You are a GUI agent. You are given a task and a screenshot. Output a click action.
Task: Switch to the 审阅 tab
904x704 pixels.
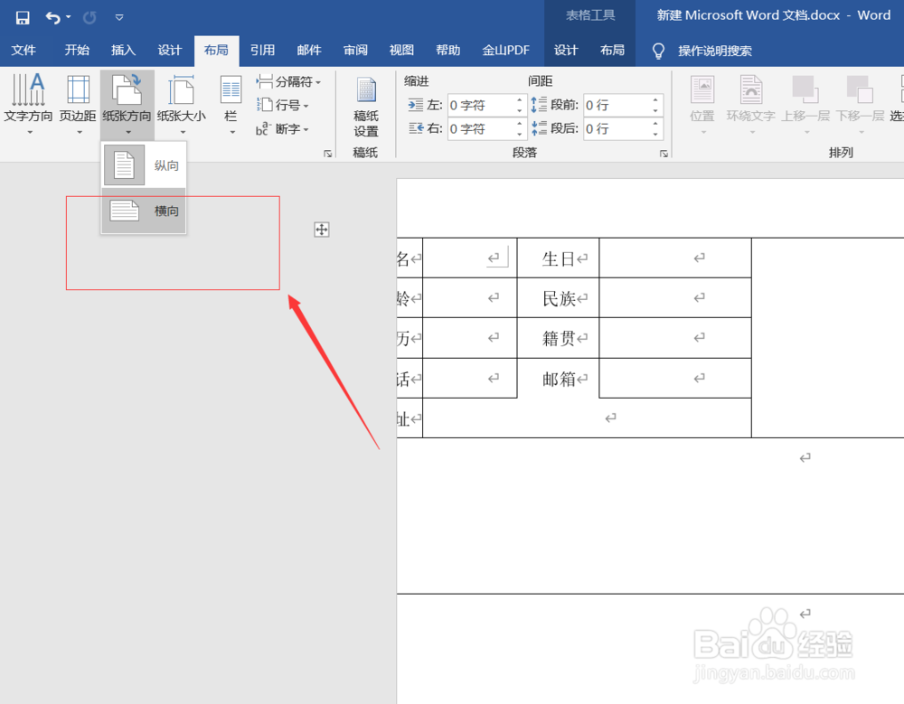[x=355, y=51]
